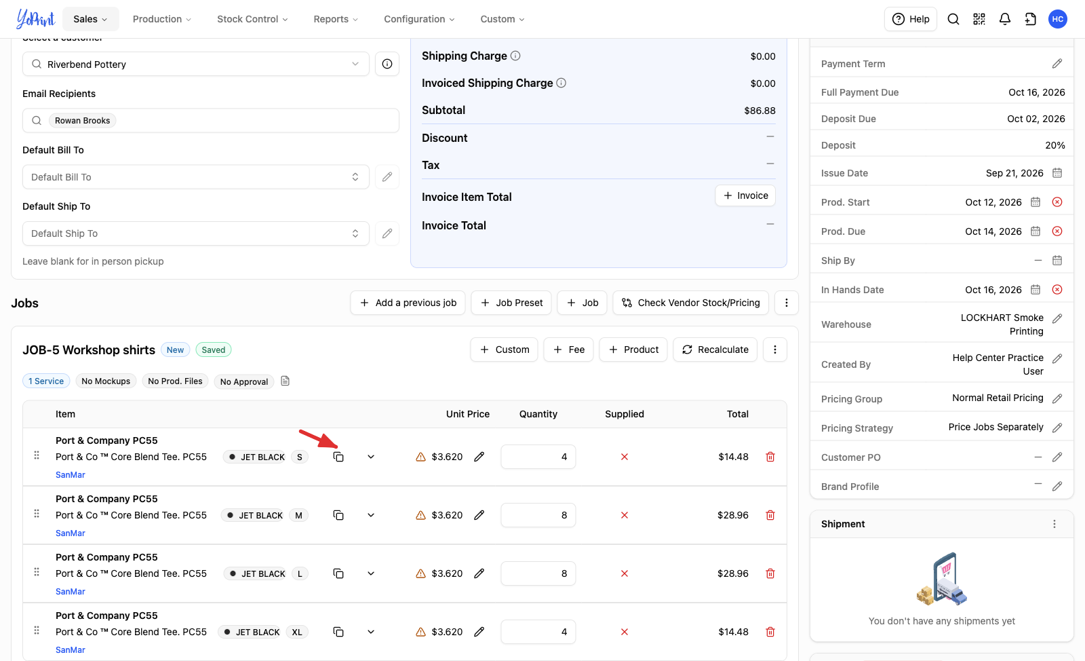This screenshot has width=1085, height=661.
Task: Click the + Invoice button
Action: [745, 195]
